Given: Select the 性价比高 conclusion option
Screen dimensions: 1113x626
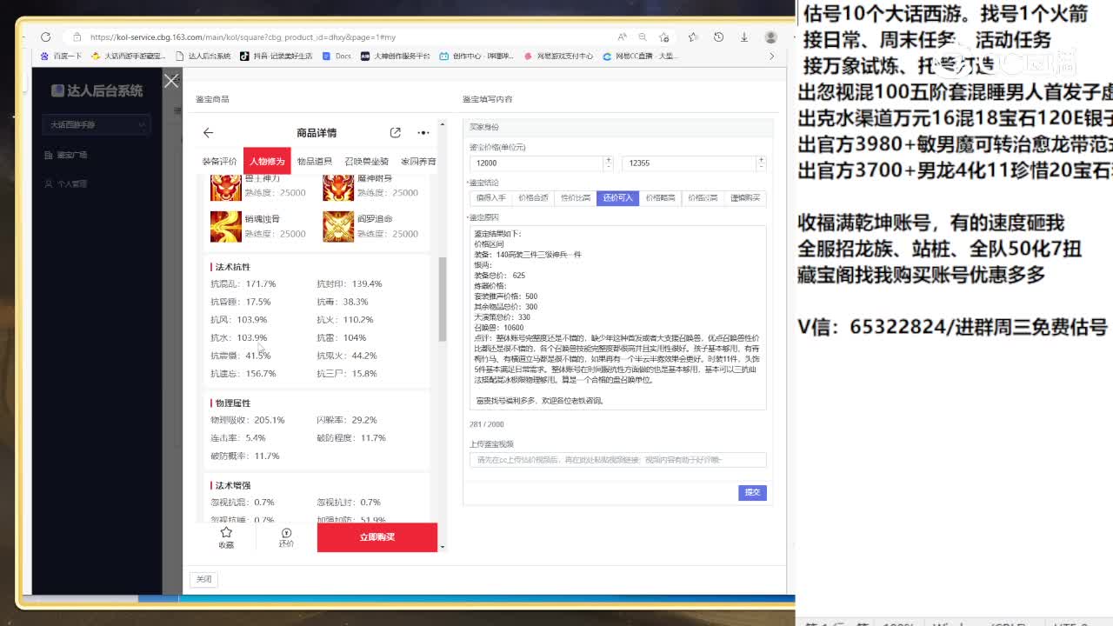Looking at the screenshot, I should (x=576, y=198).
